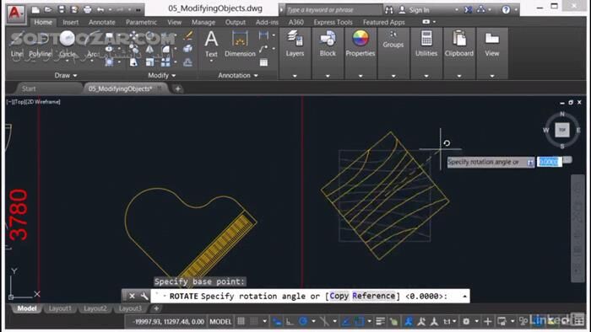Expand the Properties panel arrow below the button
This screenshot has height=332, width=591.
tap(361, 76)
